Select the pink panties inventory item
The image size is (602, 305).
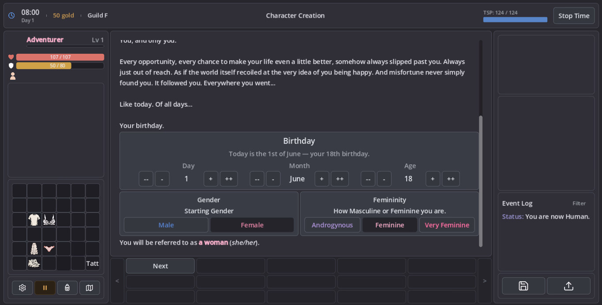coord(49,249)
